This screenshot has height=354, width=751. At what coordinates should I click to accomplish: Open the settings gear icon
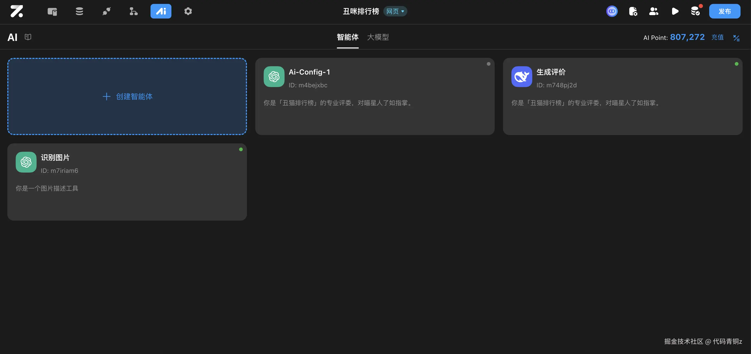pyautogui.click(x=188, y=11)
